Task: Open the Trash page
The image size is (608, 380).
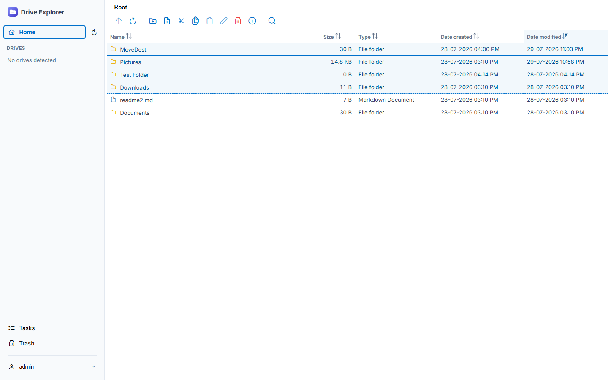Action: click(x=27, y=343)
